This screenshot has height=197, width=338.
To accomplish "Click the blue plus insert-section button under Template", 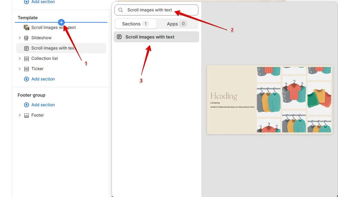I will point(61,22).
